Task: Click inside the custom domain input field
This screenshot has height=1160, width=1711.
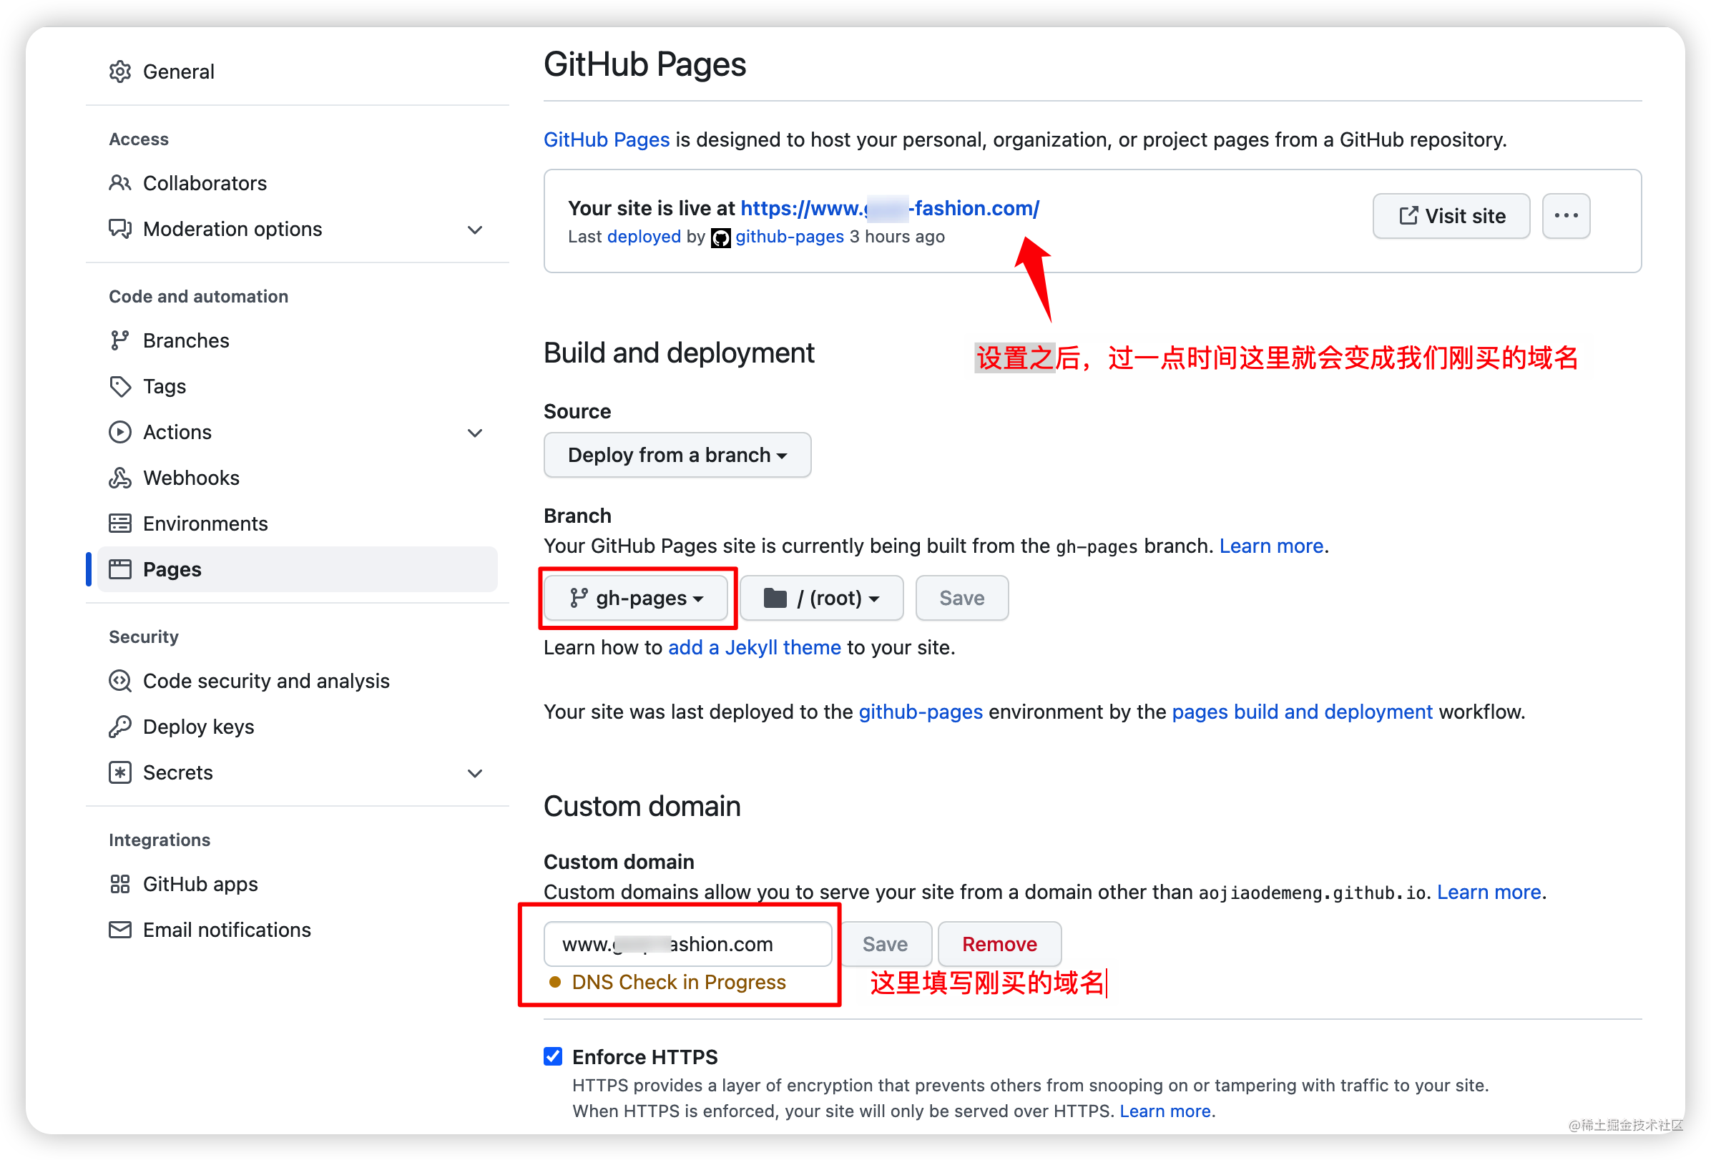Action: pos(687,943)
